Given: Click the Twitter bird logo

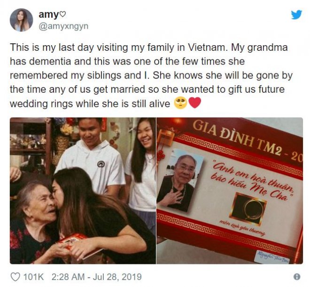Looking at the screenshot, I should [x=296, y=15].
